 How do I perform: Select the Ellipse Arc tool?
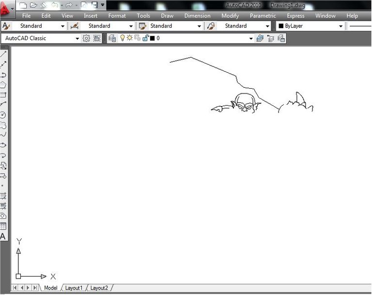(3, 155)
